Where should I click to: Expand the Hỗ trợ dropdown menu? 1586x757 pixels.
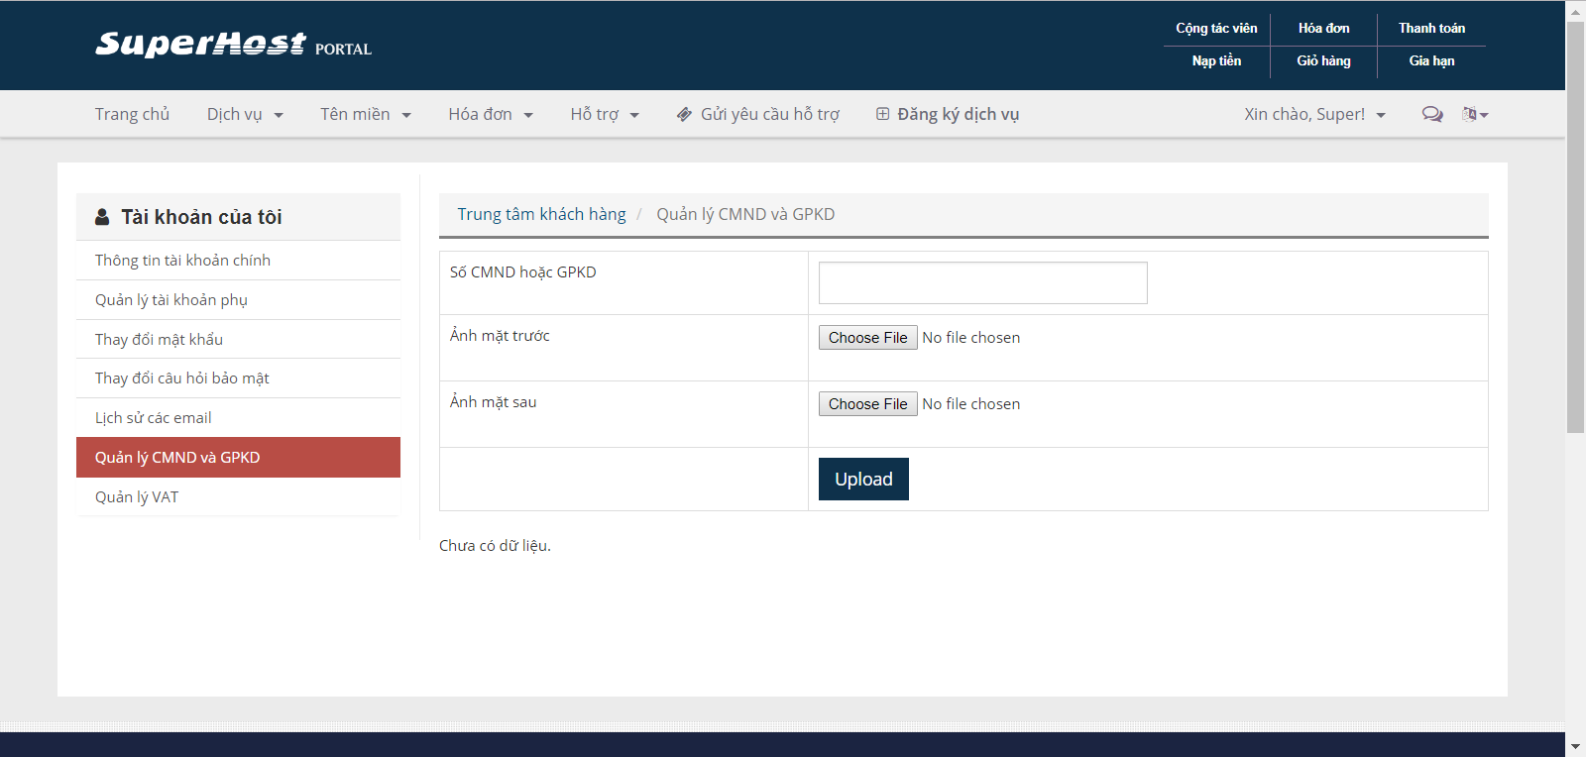coord(604,115)
